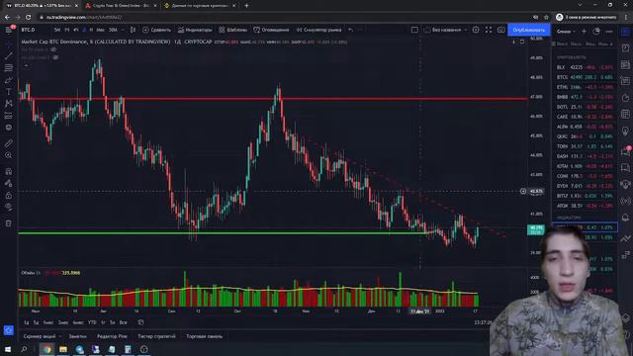633x356 pixels.
Task: Open watchlist three-dots more menu
Action: point(609,31)
